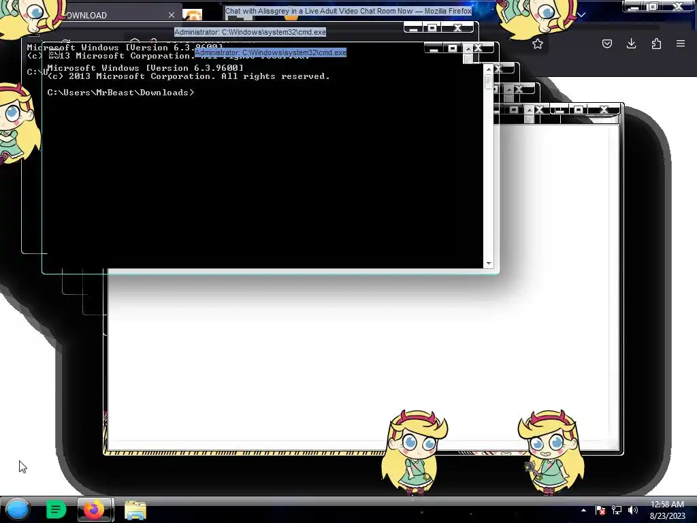
Task: Click the 'Chat with Alissgrey' Firefox window title
Action: pyautogui.click(x=348, y=11)
